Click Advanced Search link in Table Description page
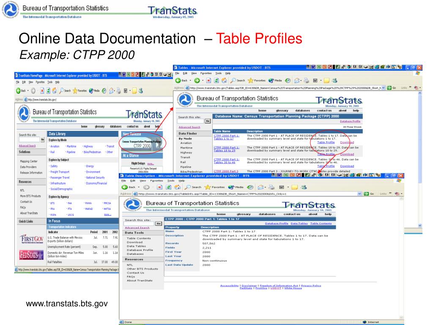The height and width of the screenshot is (325, 433). (x=137, y=228)
